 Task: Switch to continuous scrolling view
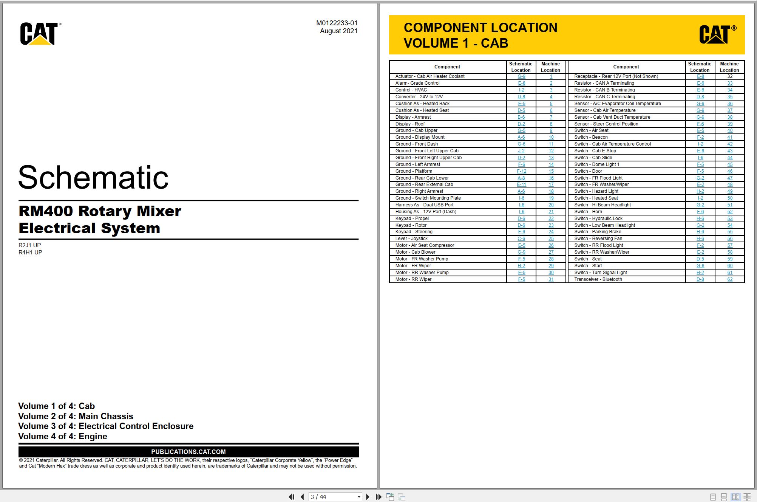pyautogui.click(x=724, y=497)
